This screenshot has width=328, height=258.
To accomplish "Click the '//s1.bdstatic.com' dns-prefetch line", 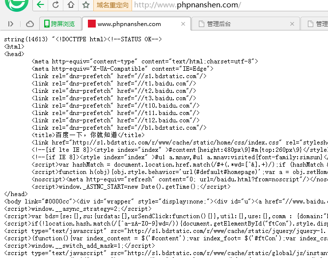I will tap(119, 76).
